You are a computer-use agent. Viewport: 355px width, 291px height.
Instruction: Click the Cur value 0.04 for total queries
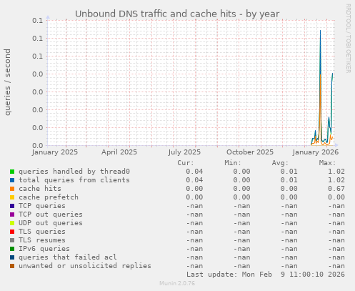coord(194,180)
